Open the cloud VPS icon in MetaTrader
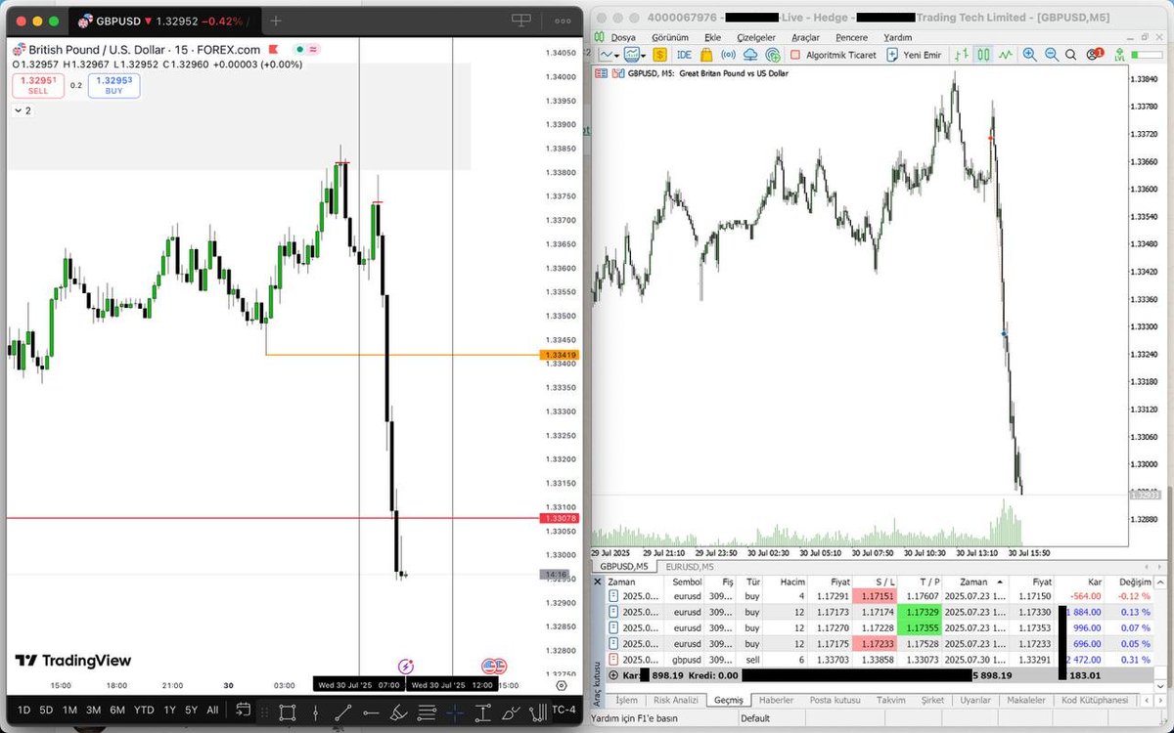Image resolution: width=1174 pixels, height=733 pixels. [x=749, y=55]
